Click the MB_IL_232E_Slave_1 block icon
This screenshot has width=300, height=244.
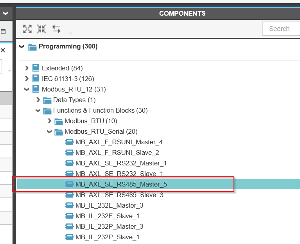tap(69, 216)
